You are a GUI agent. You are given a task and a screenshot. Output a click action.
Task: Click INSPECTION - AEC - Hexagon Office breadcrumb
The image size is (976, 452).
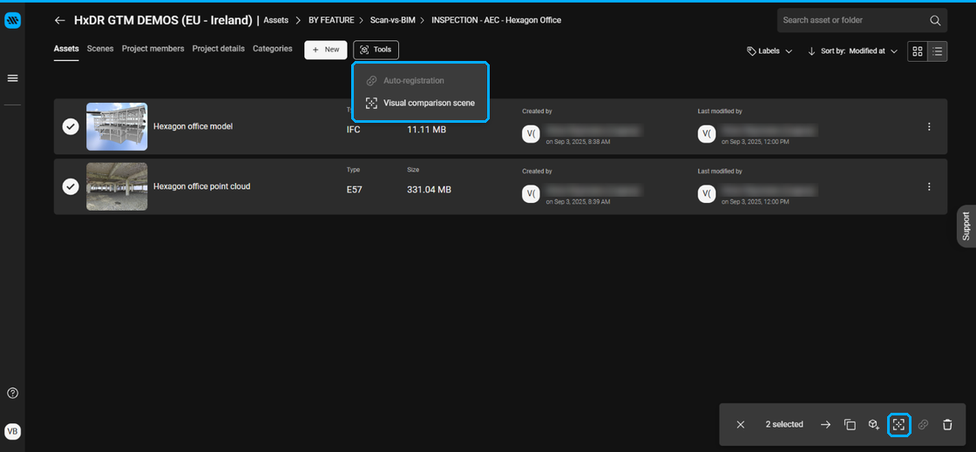point(496,21)
